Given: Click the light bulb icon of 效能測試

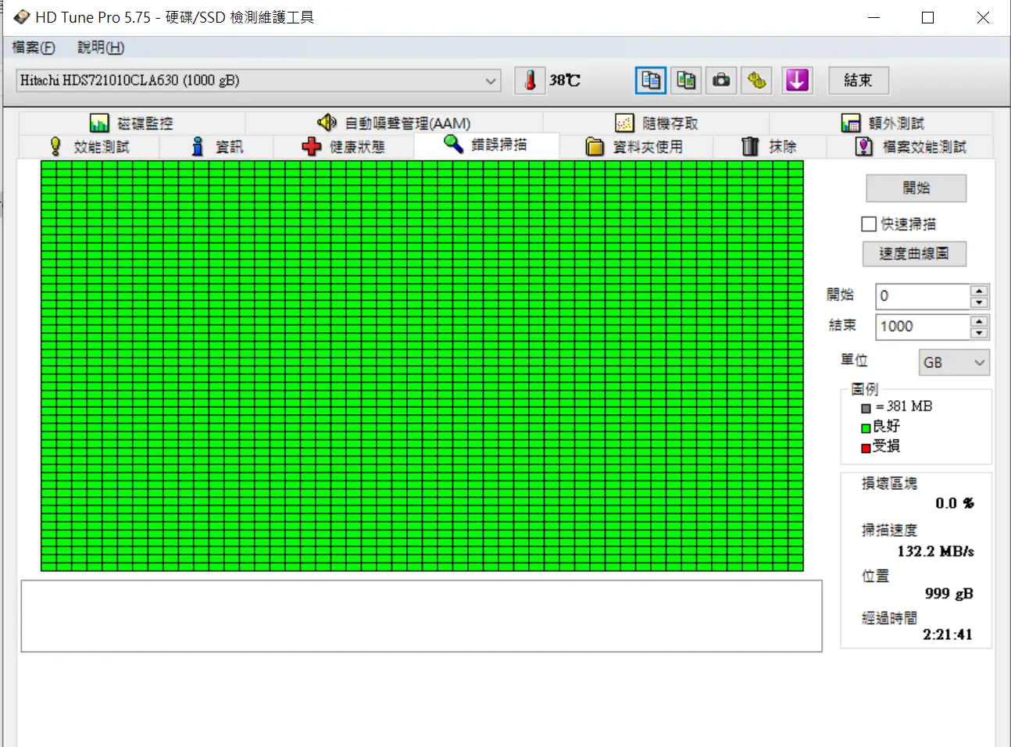Looking at the screenshot, I should (x=55, y=146).
